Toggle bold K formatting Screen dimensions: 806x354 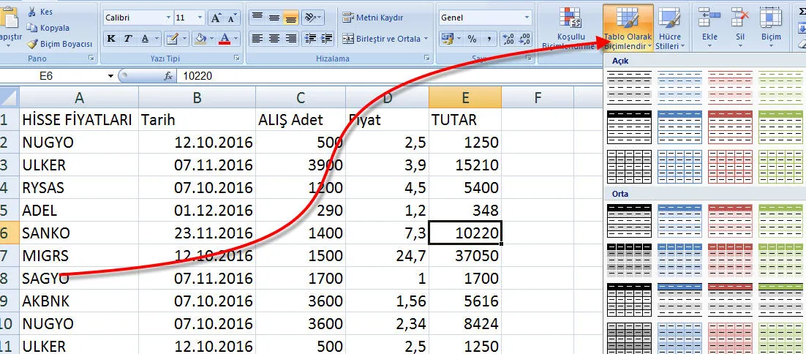[x=111, y=39]
